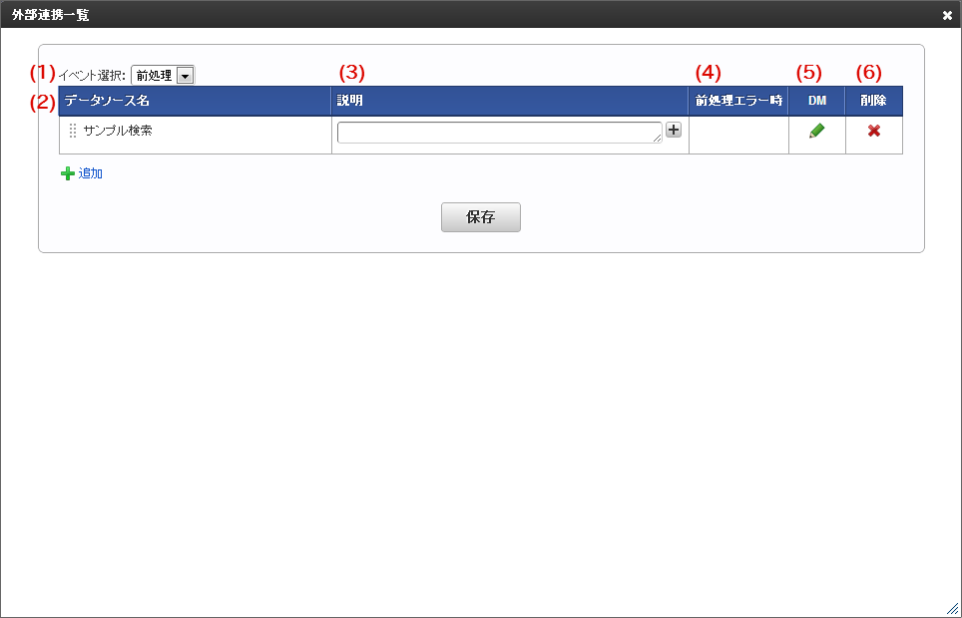This screenshot has width=962, height=618.
Task: Select the サンプル検索 data source name
Action: [x=118, y=131]
